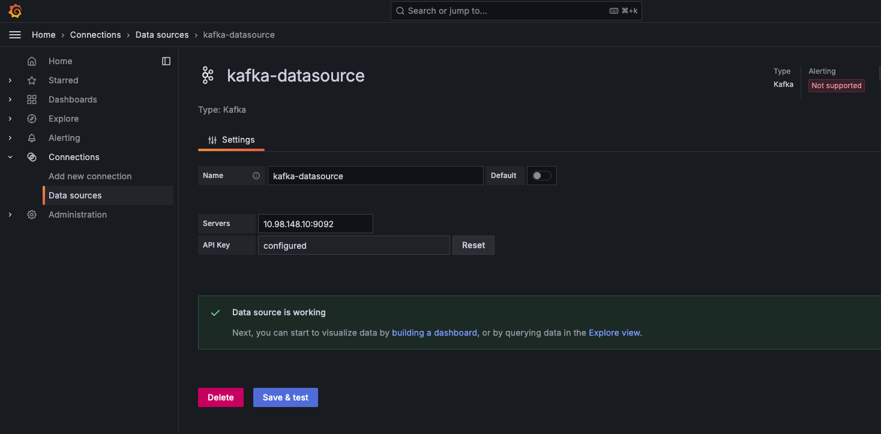Select Add new connection in sidebar

pyautogui.click(x=90, y=176)
